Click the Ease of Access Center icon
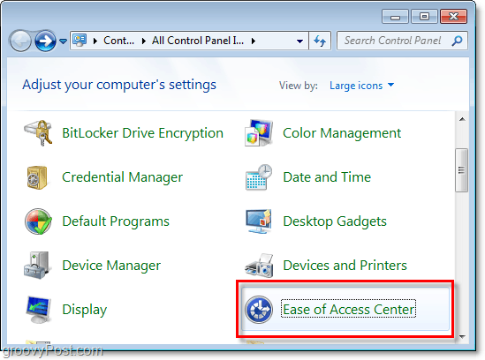485x360 pixels. 259,310
